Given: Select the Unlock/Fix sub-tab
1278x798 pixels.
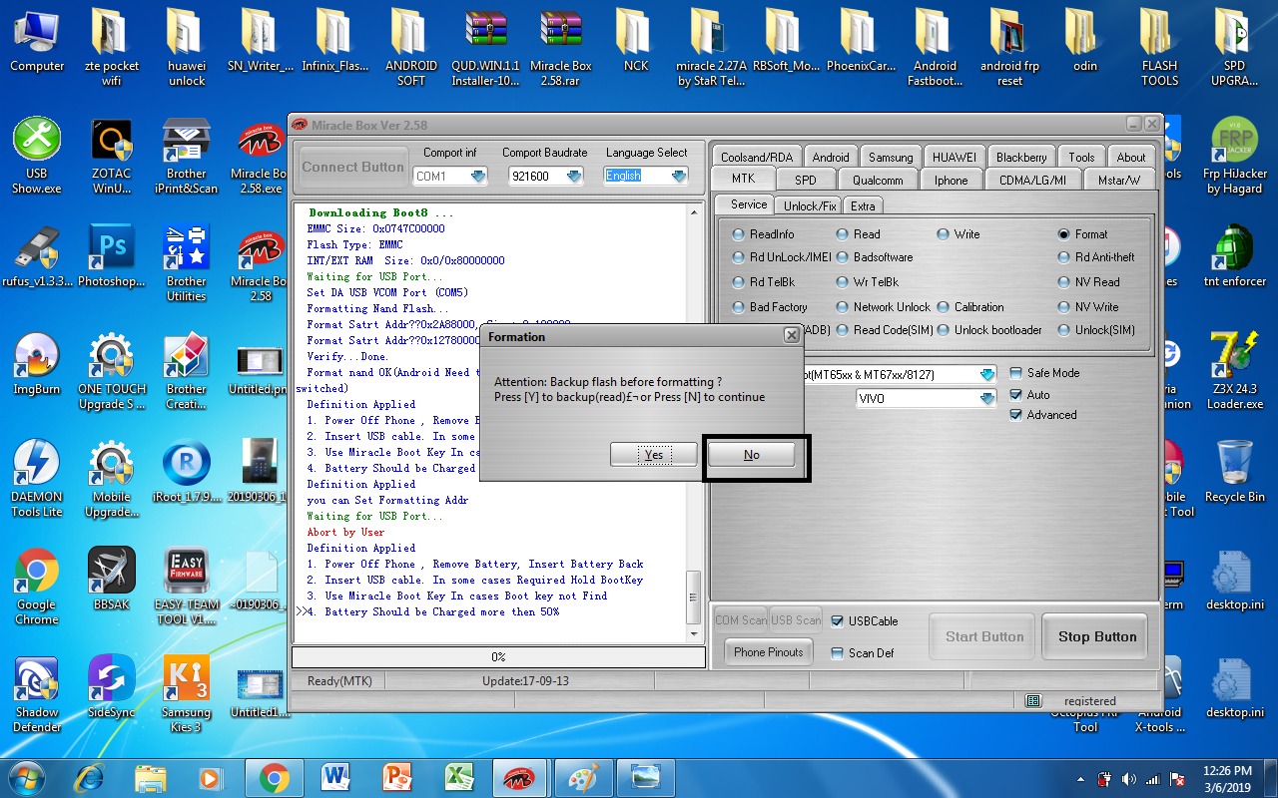Looking at the screenshot, I should click(x=810, y=205).
